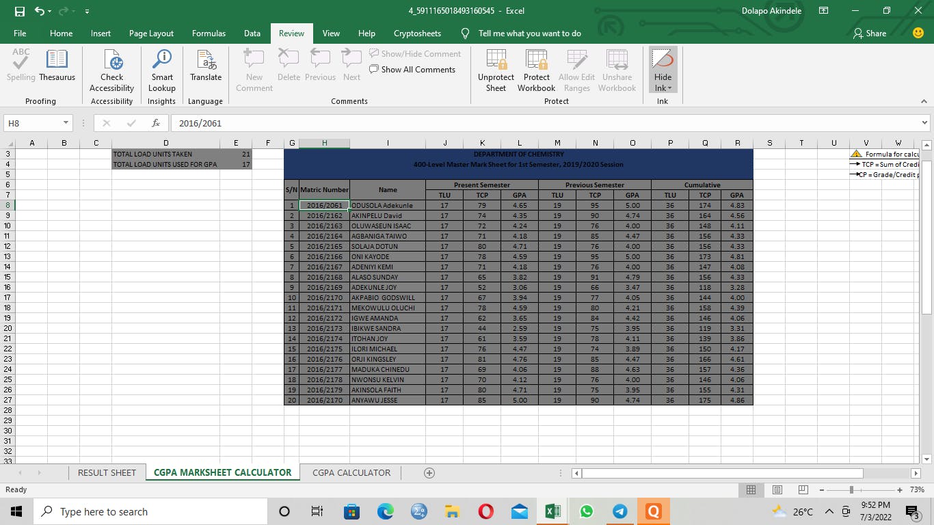Toggle Show All Comments
The image size is (934, 525).
tap(412, 69)
